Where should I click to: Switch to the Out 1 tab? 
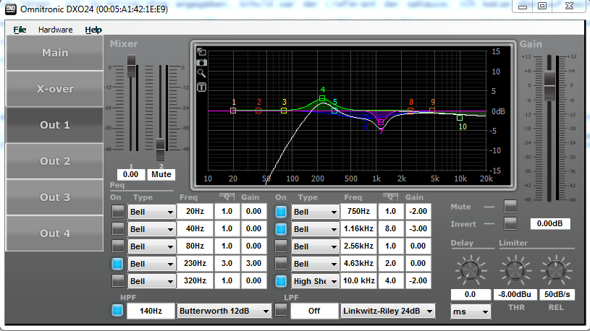click(54, 125)
